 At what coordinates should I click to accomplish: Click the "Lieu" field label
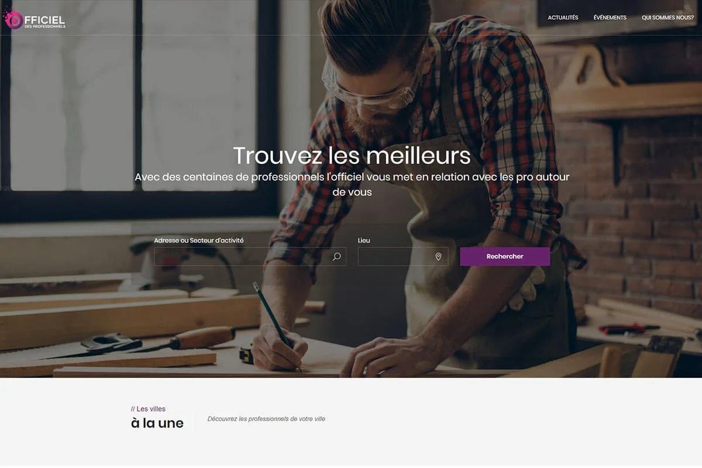pyautogui.click(x=364, y=240)
